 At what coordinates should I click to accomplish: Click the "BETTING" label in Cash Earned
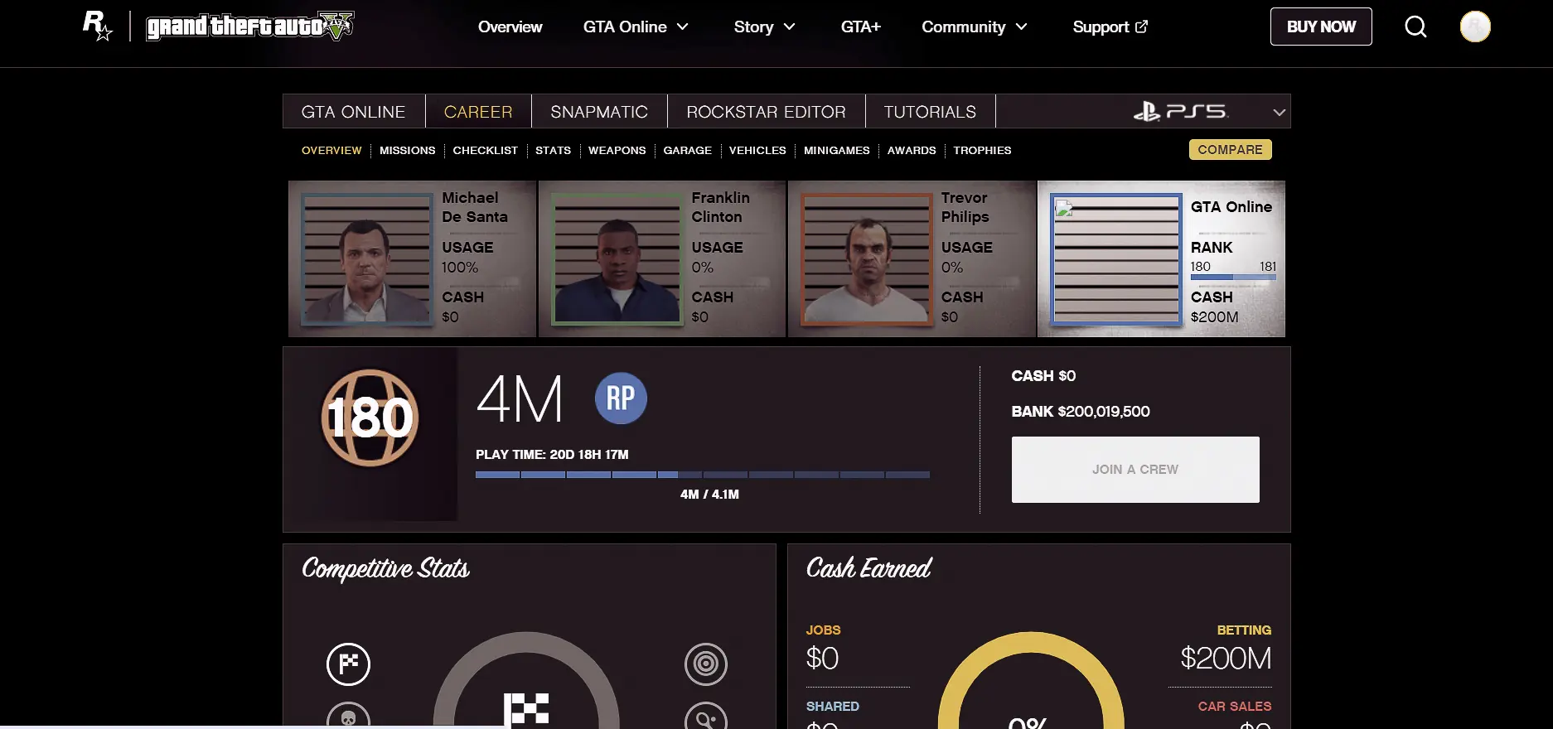click(1244, 630)
